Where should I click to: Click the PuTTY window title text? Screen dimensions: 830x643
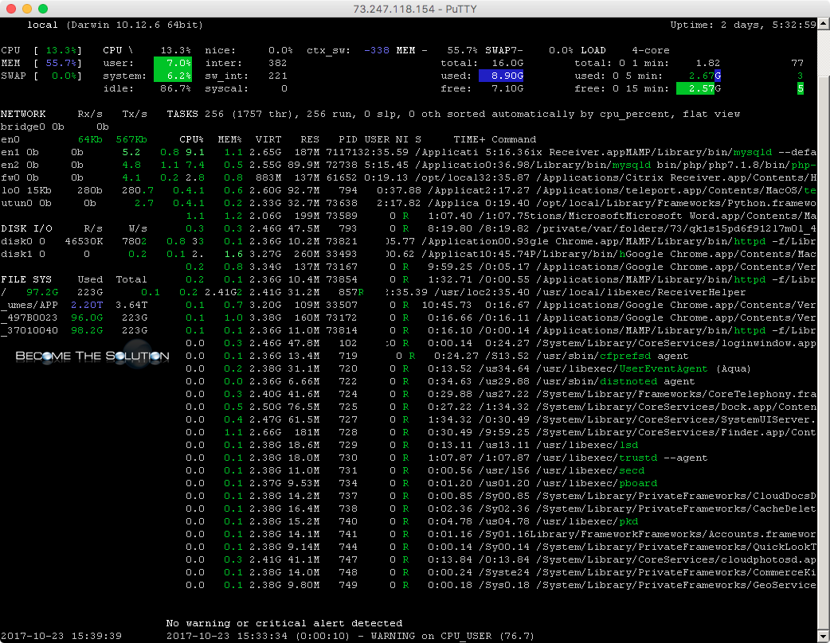click(x=414, y=9)
